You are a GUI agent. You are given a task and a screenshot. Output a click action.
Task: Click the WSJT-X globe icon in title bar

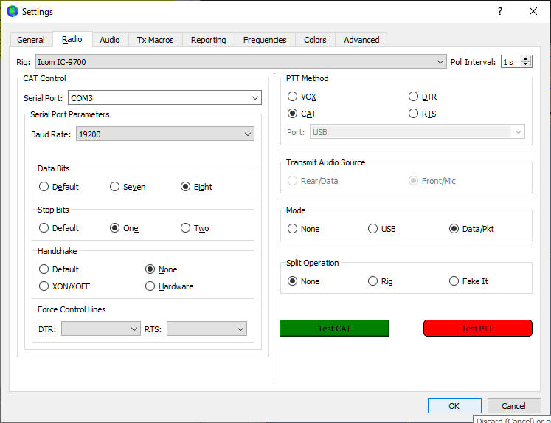(x=12, y=11)
